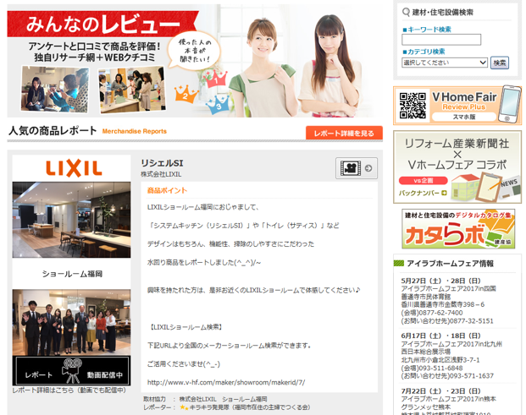The height and width of the screenshot is (415, 526).
Task: Click the バックナンバー arrow icon
Action: 444,193
